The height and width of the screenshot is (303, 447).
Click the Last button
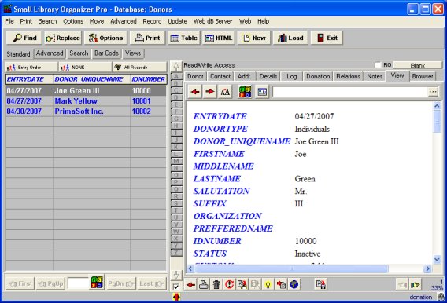coord(151,283)
